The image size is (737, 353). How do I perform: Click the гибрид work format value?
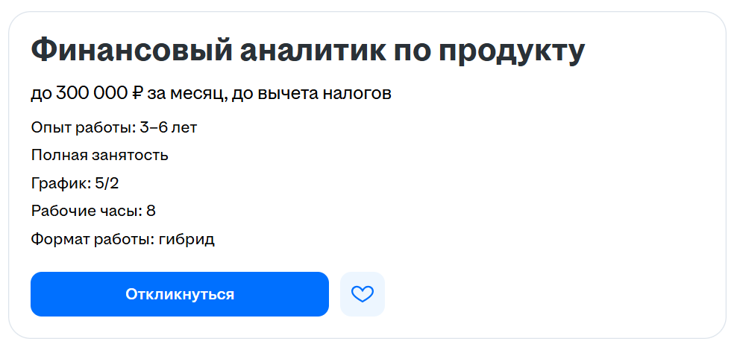[x=186, y=239]
